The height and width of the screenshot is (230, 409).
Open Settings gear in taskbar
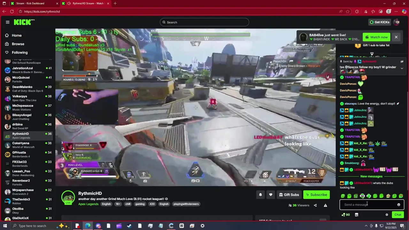203,226
